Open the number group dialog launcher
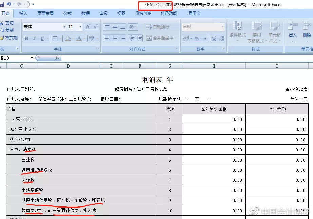 (223, 49)
